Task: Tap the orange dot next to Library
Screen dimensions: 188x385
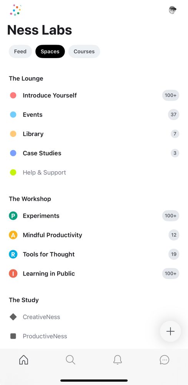Action: click(13, 134)
